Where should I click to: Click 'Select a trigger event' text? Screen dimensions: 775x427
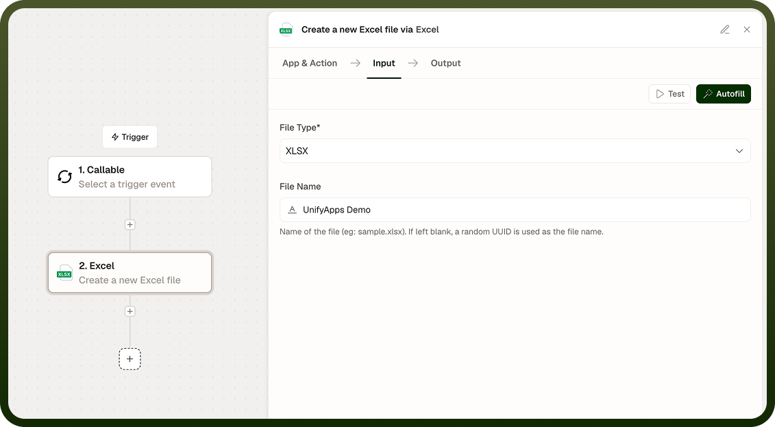coord(127,184)
